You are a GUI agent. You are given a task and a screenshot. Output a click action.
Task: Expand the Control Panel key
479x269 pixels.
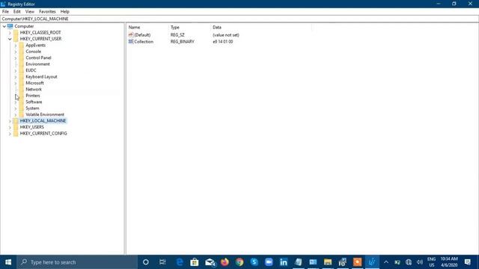click(x=16, y=58)
